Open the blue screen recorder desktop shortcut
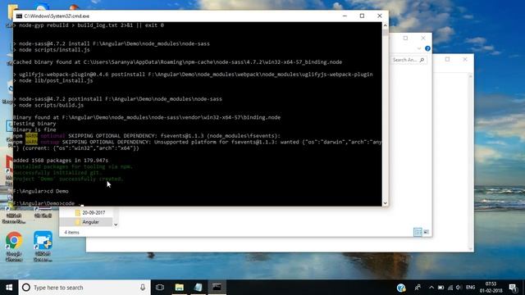The width and height of the screenshot is (525, 295). pyautogui.click(x=43, y=246)
